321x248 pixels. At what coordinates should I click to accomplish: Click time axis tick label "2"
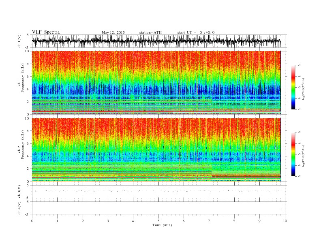coord(83,221)
